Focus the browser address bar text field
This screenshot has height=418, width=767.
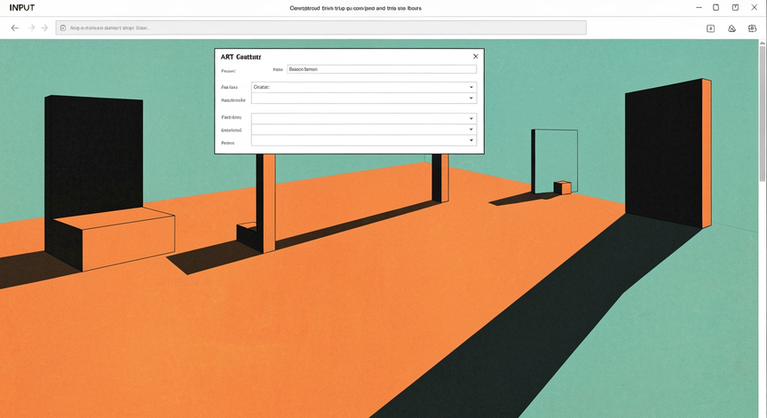pyautogui.click(x=320, y=28)
